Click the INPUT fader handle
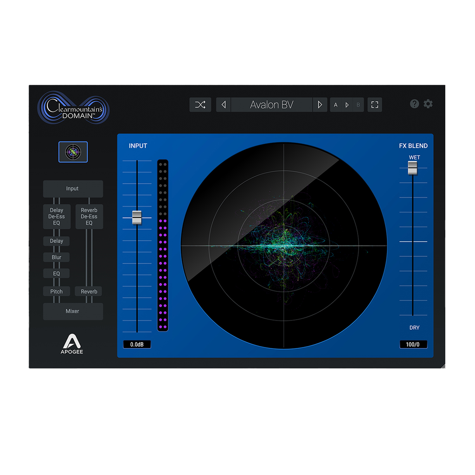This screenshot has width=475, height=475. [137, 218]
